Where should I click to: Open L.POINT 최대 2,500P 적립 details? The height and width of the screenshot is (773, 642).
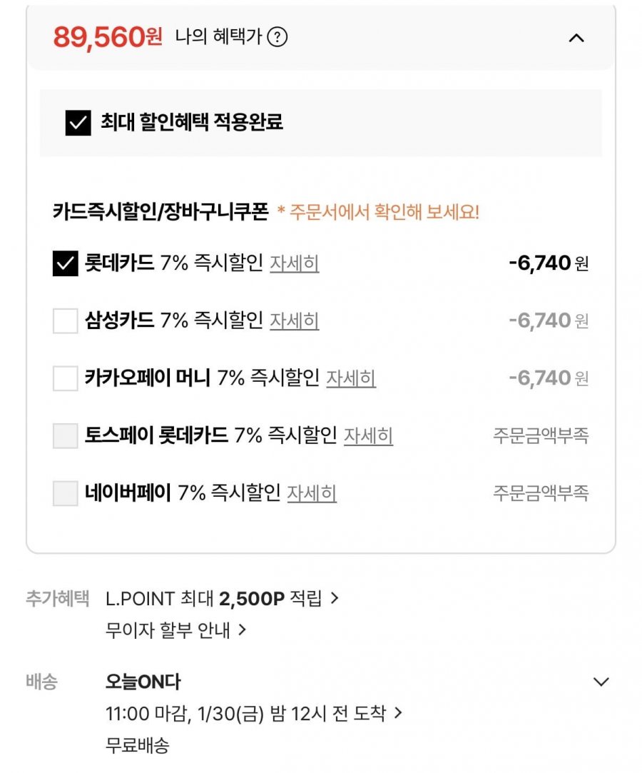coord(221,598)
